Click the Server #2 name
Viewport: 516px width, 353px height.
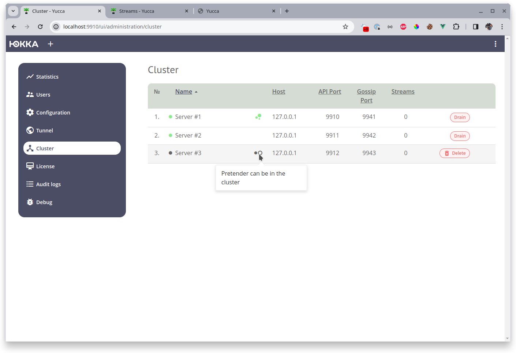[x=188, y=135]
